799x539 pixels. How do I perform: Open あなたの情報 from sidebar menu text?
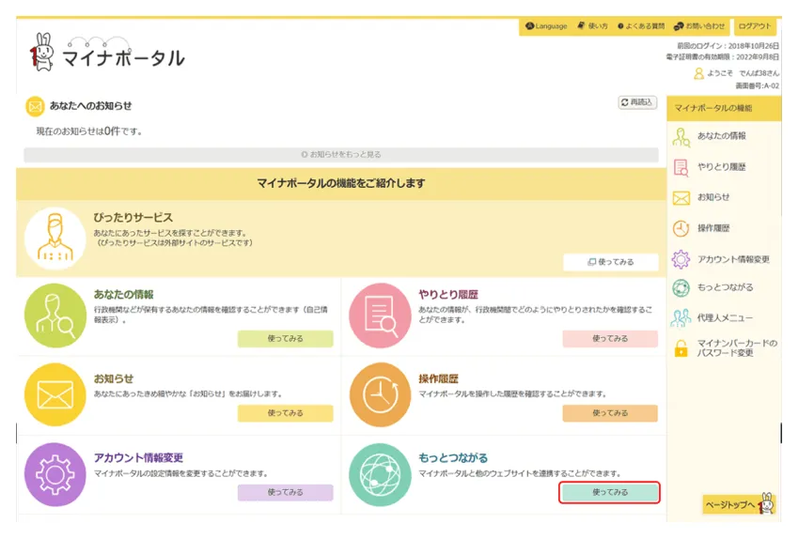(722, 136)
